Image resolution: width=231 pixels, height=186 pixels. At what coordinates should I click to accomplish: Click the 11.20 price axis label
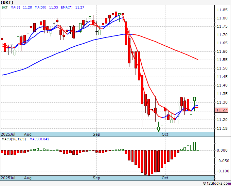pyautogui.click(x=222, y=120)
